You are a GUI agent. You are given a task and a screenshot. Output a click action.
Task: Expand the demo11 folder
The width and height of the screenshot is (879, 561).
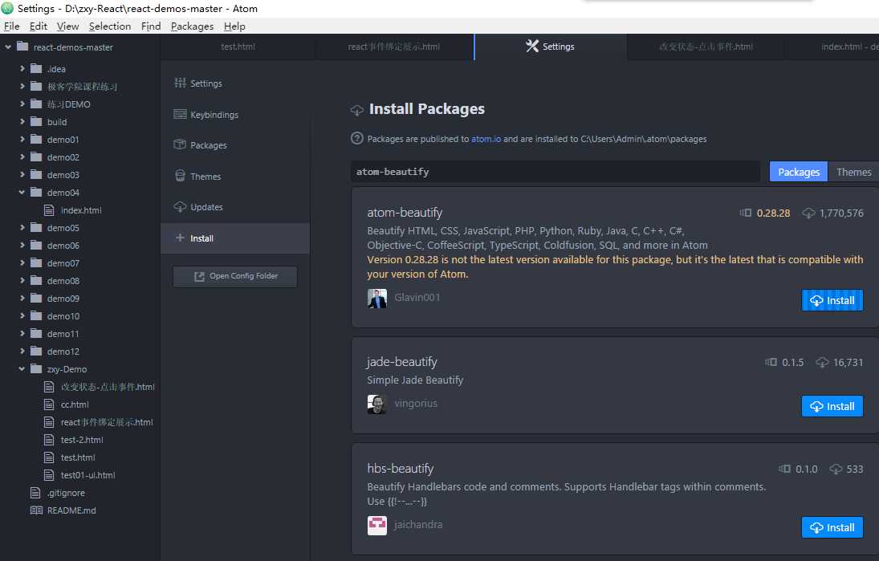tap(22, 333)
